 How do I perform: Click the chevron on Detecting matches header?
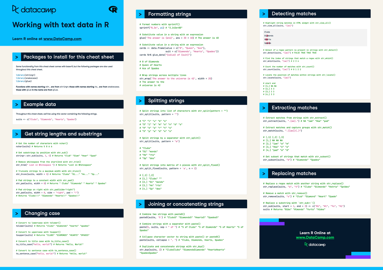(x=264, y=13)
